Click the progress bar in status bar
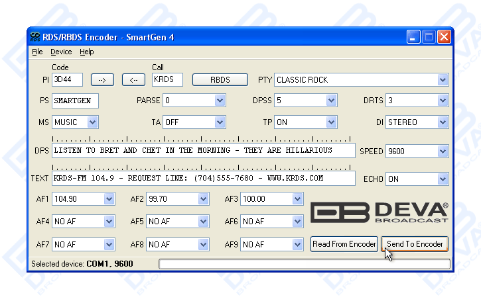Screen dimensions: 481x299 pyautogui.click(x=304, y=265)
